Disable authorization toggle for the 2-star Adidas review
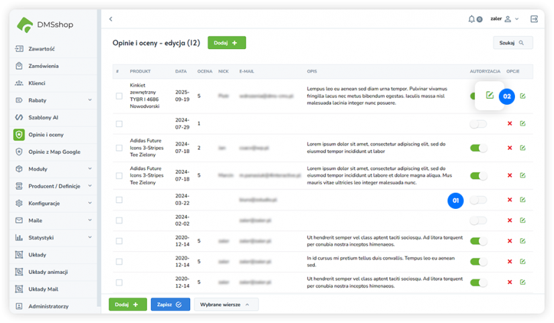 [478, 148]
